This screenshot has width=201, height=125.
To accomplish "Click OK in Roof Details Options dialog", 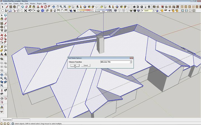I will [x=75, y=65].
